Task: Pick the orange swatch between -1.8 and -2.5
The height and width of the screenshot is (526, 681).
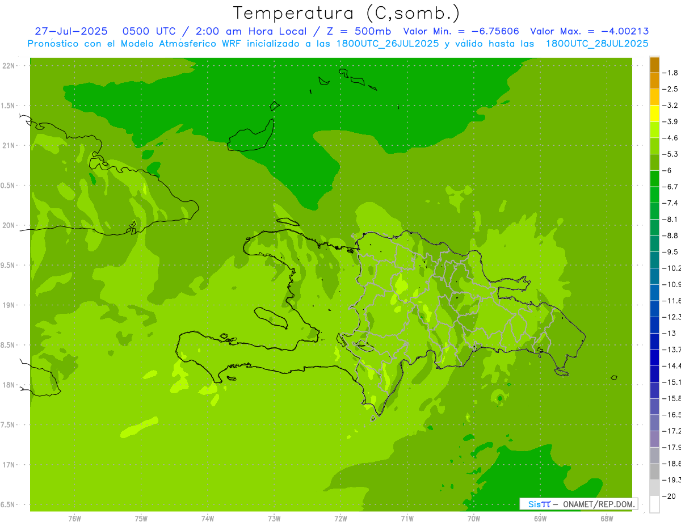Action: point(654,81)
